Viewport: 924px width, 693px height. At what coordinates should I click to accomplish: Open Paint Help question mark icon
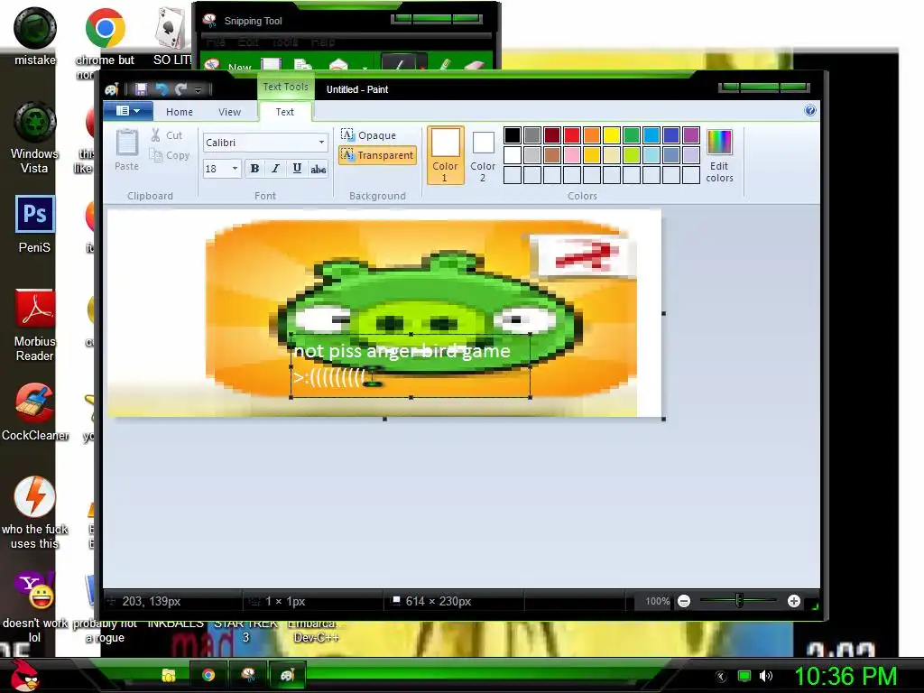(x=810, y=110)
